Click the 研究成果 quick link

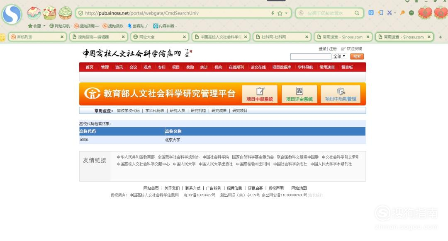click(x=219, y=111)
